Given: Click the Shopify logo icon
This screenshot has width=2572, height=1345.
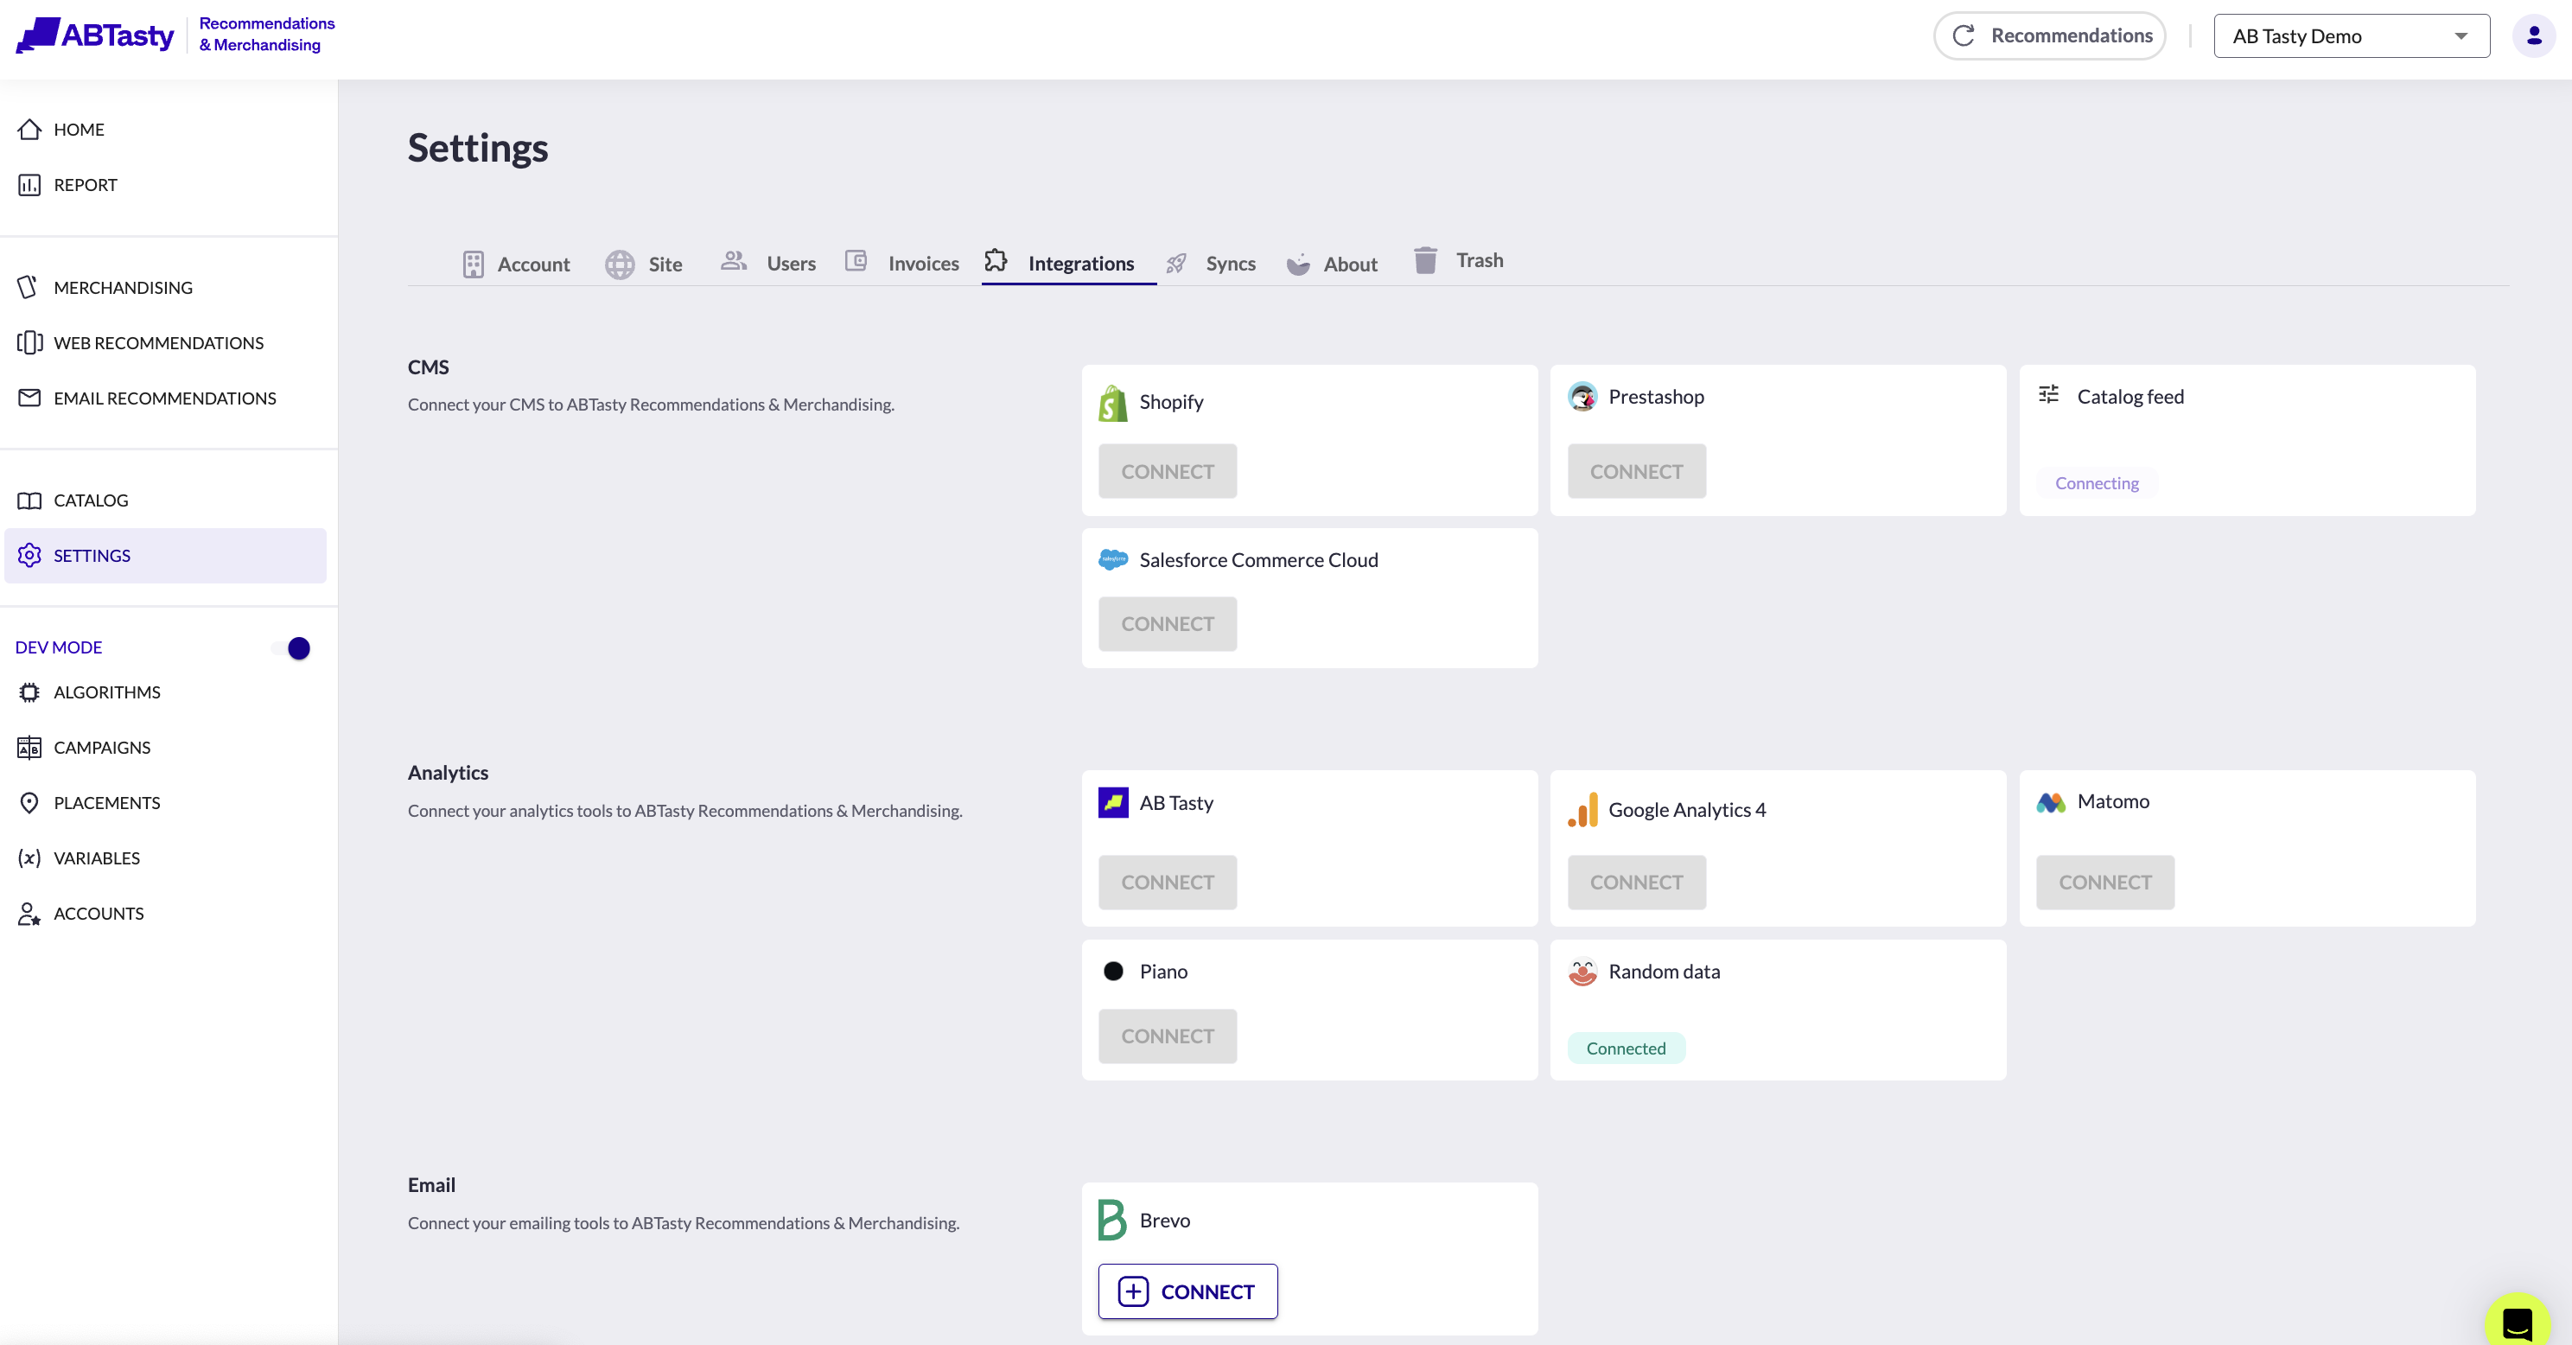Looking at the screenshot, I should (x=1112, y=403).
